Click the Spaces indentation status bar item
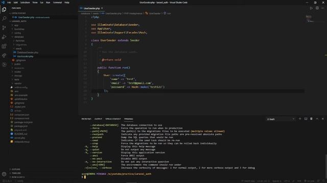Screen dimensions: 327x183 (277, 181)
